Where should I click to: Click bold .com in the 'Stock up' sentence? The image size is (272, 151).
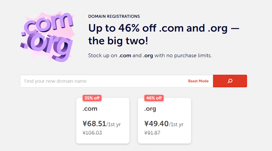pos(125,56)
